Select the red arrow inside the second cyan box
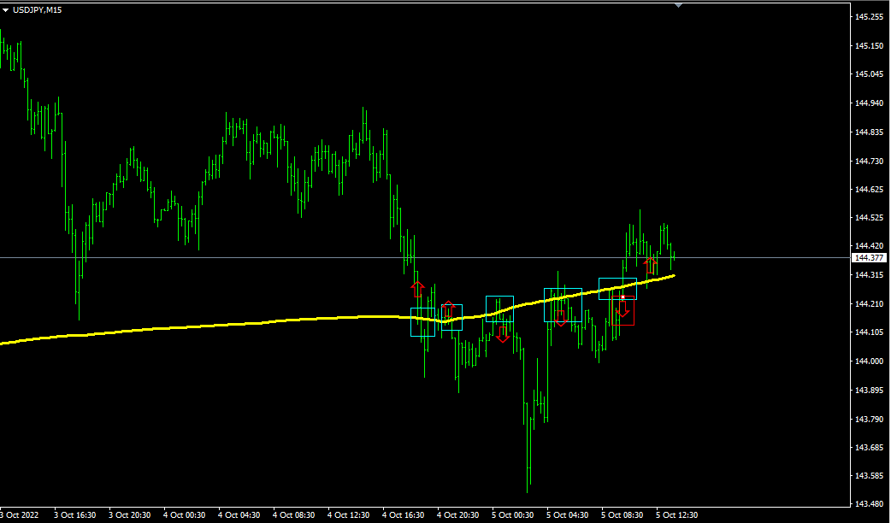This screenshot has width=891, height=523. 448,309
